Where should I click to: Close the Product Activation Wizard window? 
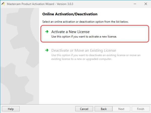pos(145,4)
